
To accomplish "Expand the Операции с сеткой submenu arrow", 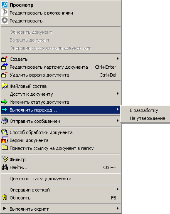I will (118, 189).
